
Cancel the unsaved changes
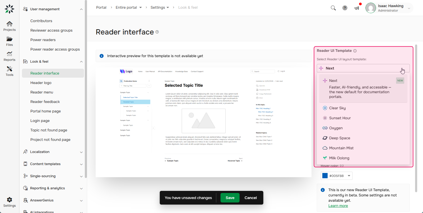[250, 198]
